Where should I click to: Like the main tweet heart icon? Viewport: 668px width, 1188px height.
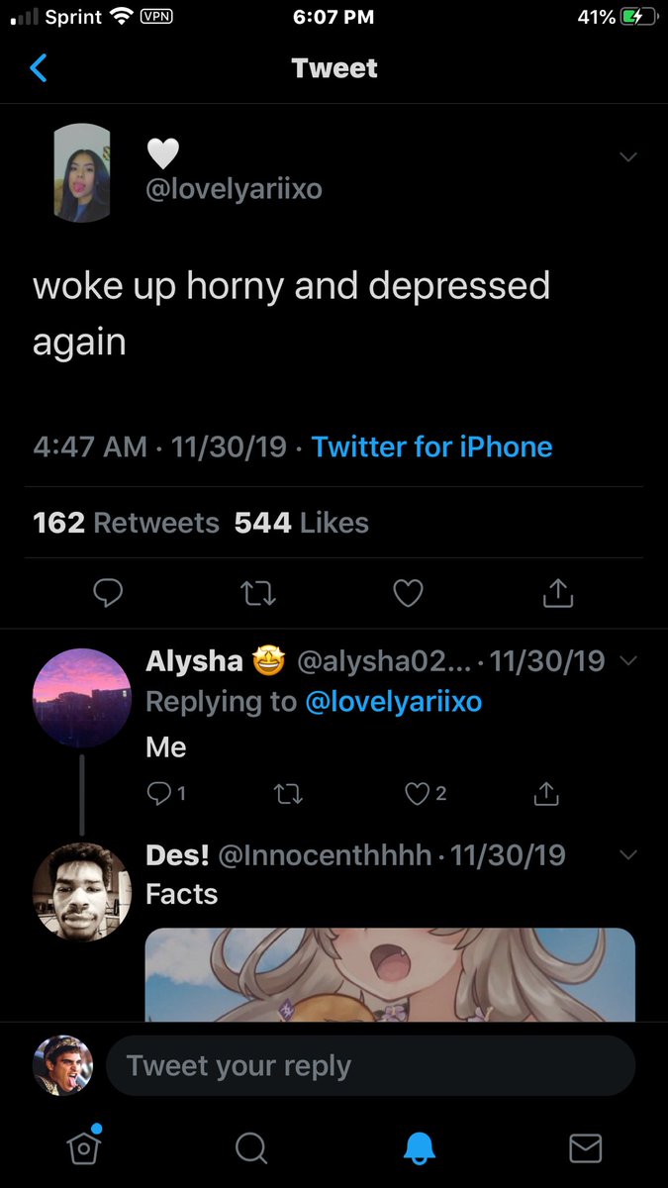point(408,593)
